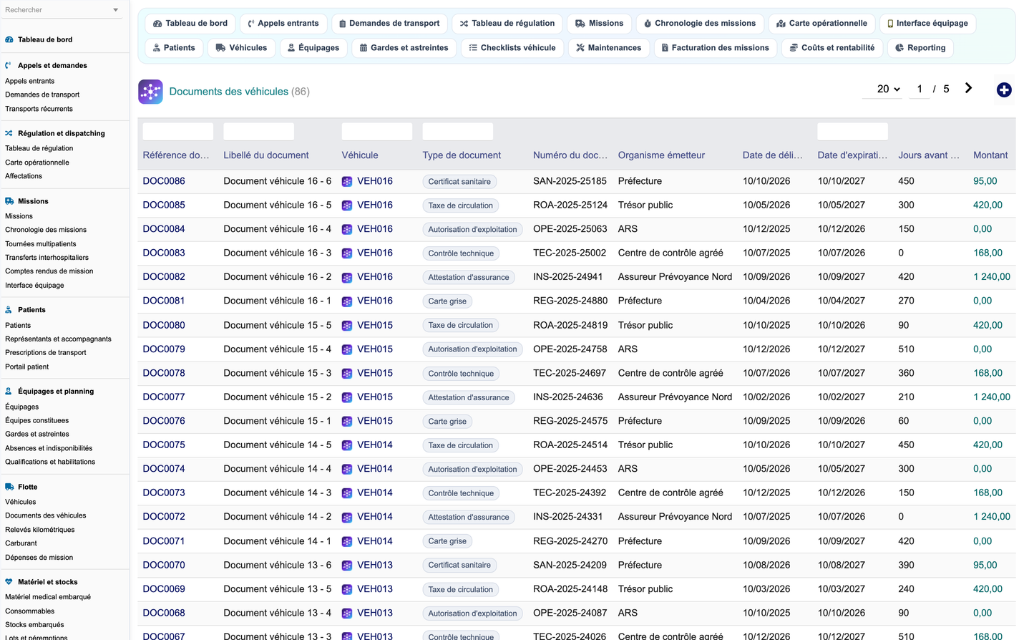
Task: Click Flotte truck icon in sidebar
Action: pyautogui.click(x=9, y=487)
